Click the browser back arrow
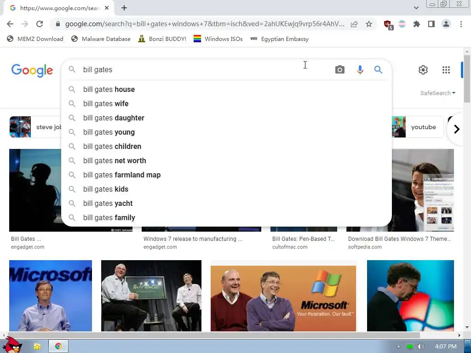 (10, 24)
